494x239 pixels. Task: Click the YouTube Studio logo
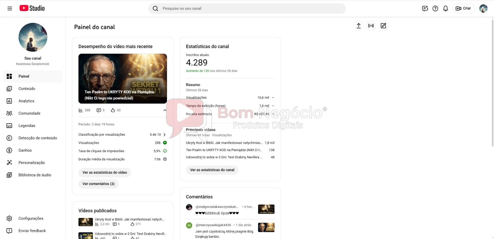[x=32, y=8]
